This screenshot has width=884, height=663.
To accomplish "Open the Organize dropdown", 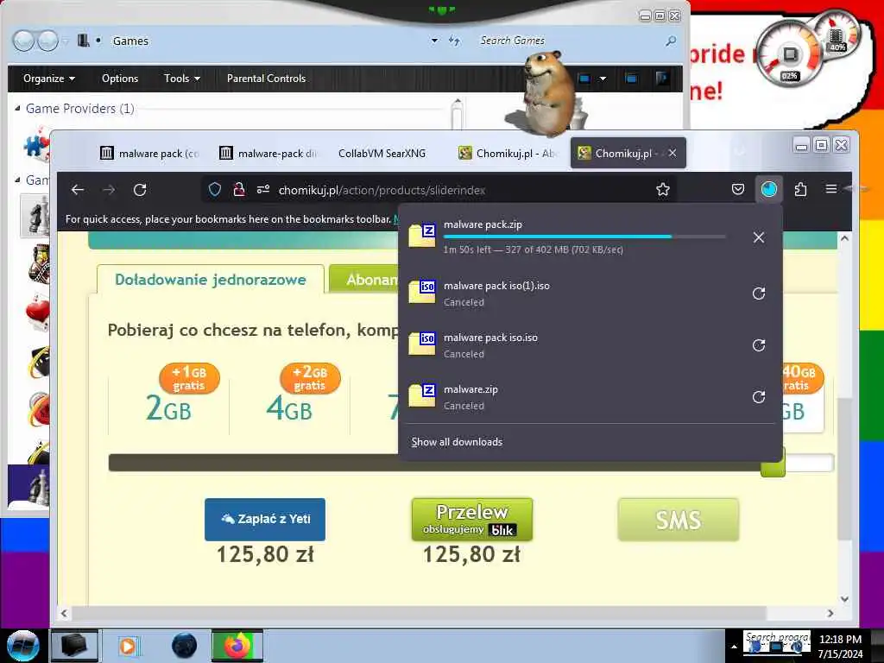I will (49, 79).
